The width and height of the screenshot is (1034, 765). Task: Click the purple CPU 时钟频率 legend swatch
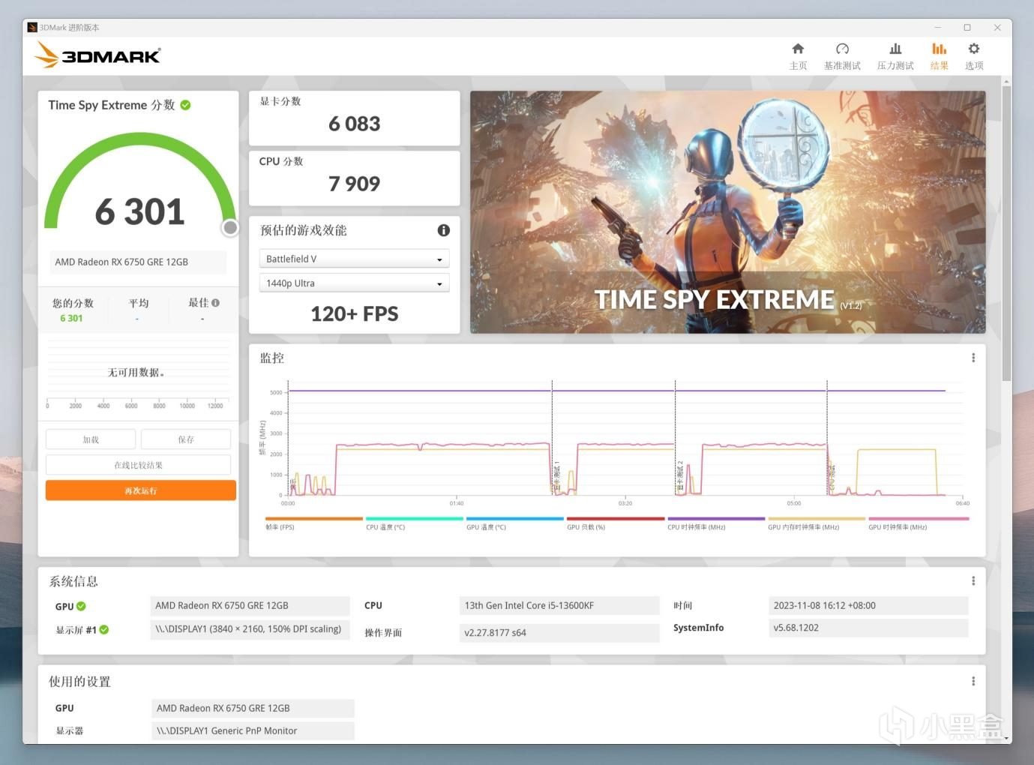pos(716,518)
